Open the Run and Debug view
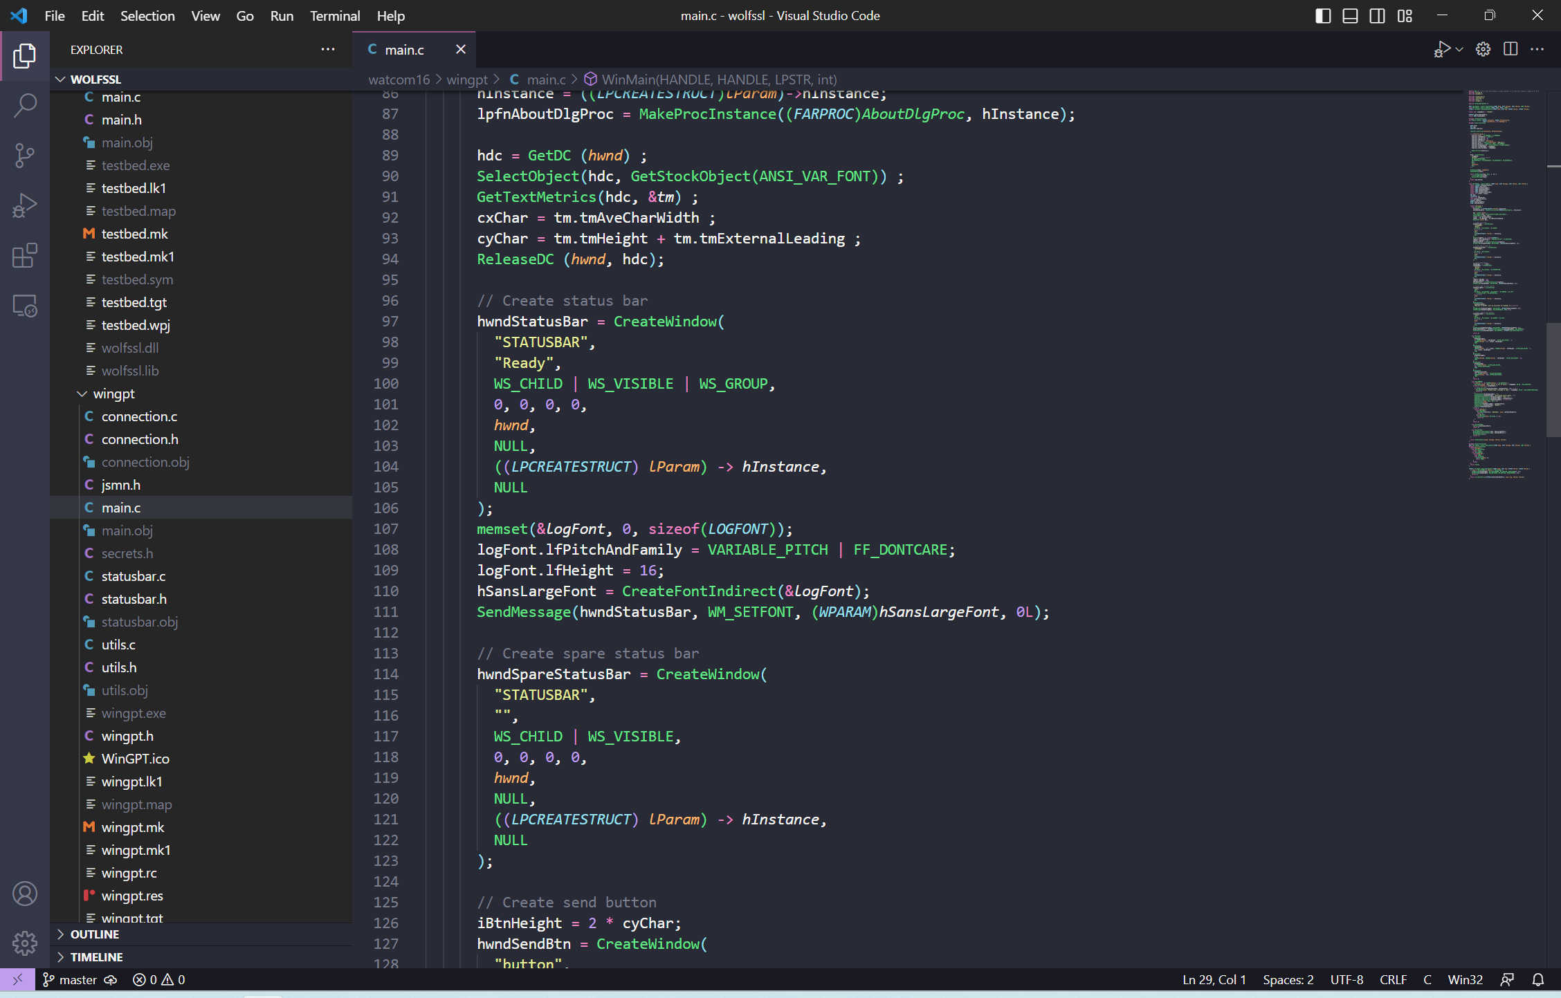Screen dimensions: 1561x998 [x=25, y=205]
